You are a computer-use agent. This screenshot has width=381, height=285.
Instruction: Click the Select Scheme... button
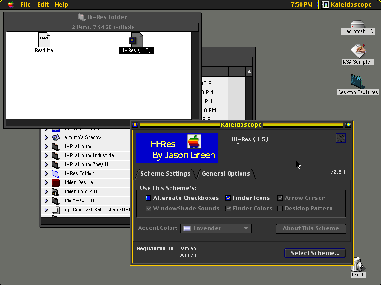pyautogui.click(x=315, y=253)
